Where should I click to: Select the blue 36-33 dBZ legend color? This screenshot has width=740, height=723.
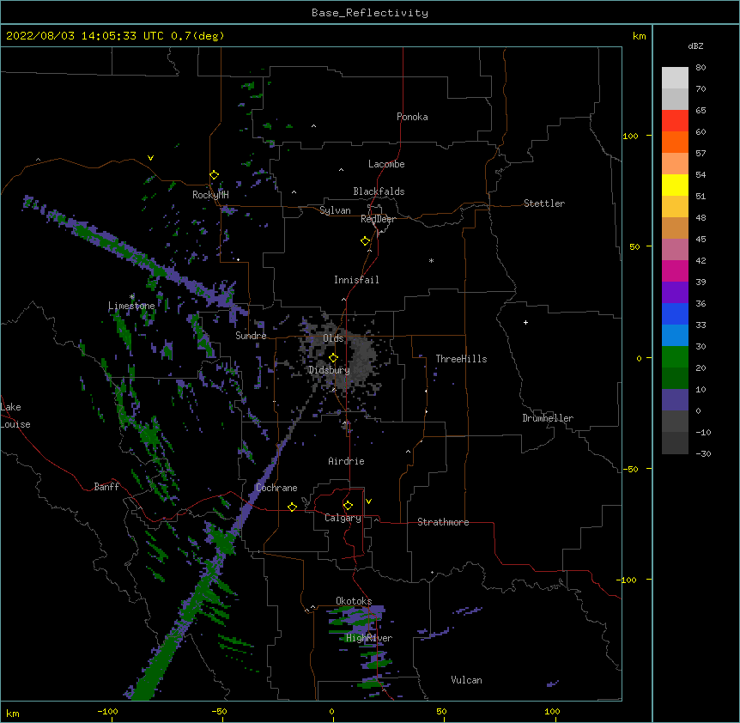pos(675,313)
